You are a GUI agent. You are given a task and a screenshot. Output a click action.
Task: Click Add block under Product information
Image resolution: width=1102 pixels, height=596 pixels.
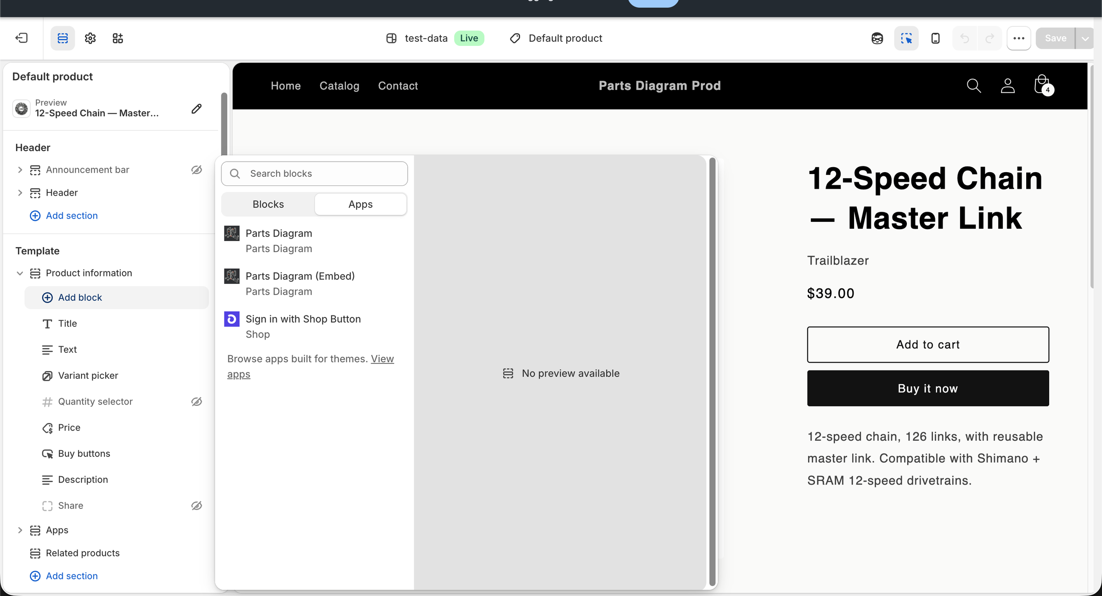tap(117, 298)
